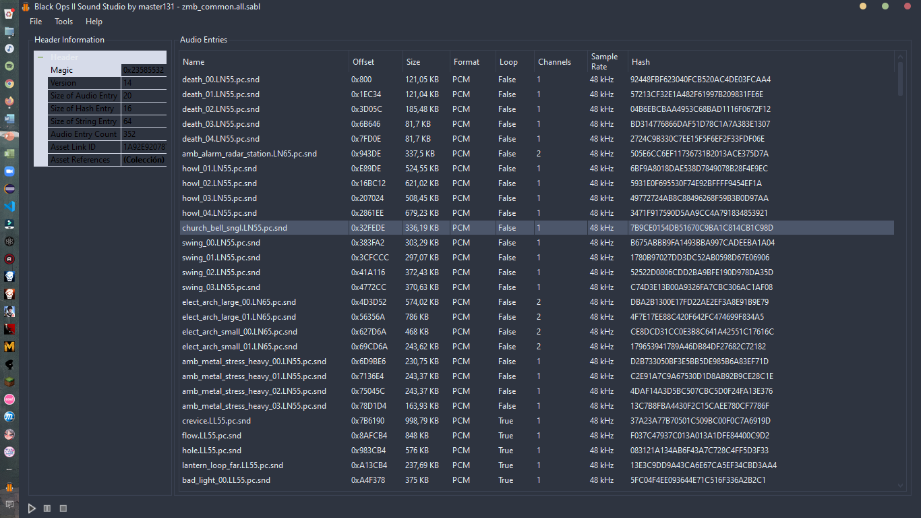This screenshot has width=921, height=518.
Task: Launch Visual Studio Code from the dock
Action: point(9,206)
